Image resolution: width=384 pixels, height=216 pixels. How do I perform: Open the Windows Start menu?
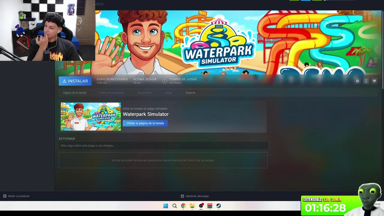click(166, 206)
